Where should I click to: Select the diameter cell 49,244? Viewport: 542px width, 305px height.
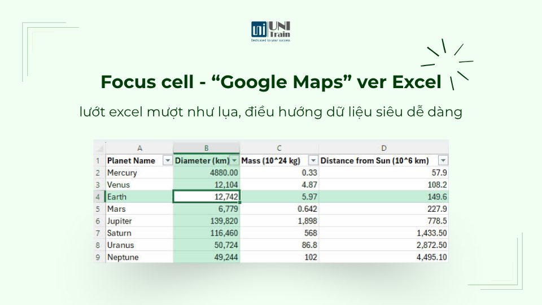click(x=207, y=257)
